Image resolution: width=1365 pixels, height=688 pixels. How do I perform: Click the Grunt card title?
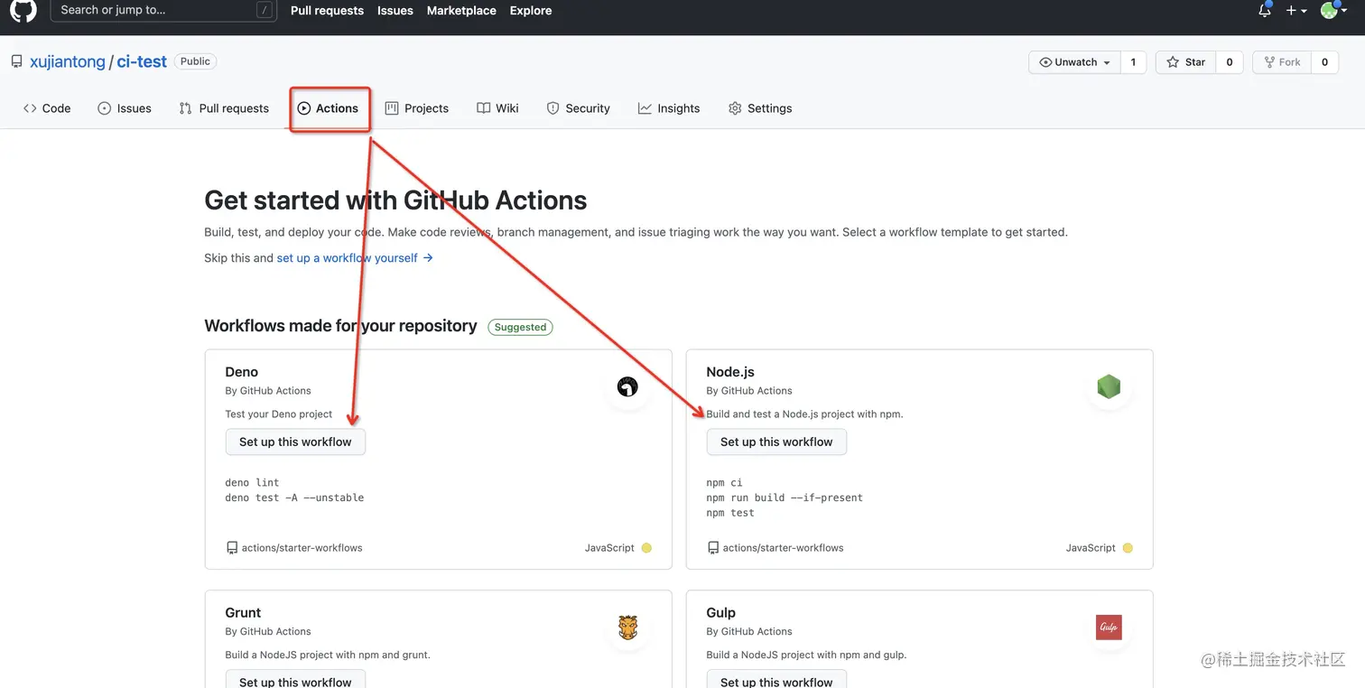click(x=243, y=612)
